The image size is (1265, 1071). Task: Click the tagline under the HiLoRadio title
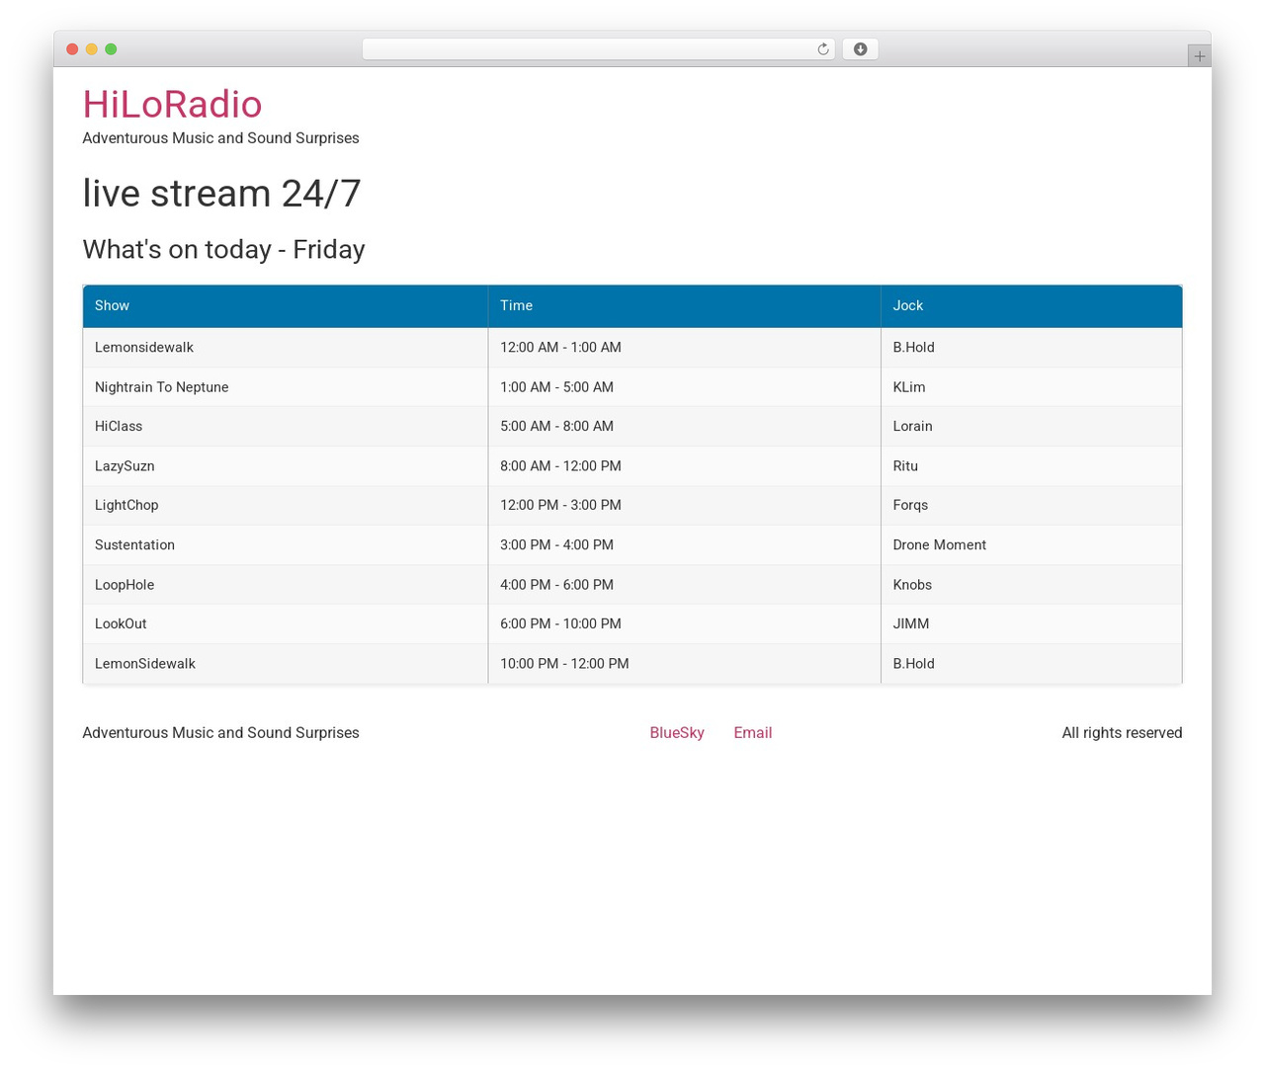click(x=220, y=138)
